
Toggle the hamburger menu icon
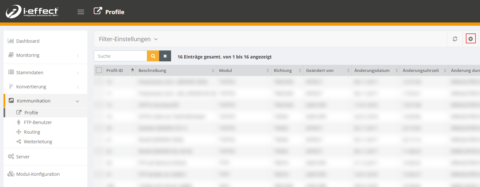tap(81, 12)
